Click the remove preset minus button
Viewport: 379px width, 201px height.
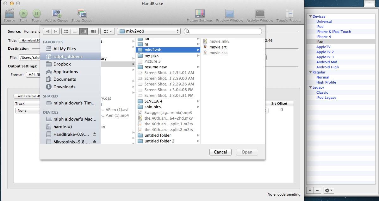tap(317, 191)
